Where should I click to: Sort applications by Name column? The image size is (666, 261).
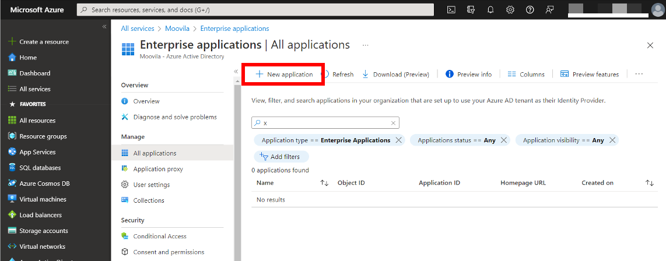324,183
